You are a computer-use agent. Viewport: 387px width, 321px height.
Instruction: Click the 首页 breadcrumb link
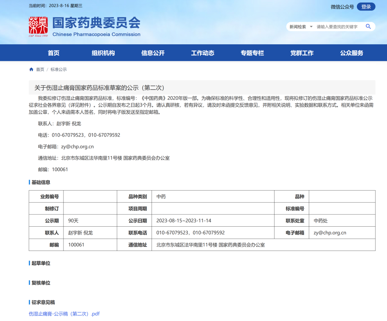(x=40, y=69)
